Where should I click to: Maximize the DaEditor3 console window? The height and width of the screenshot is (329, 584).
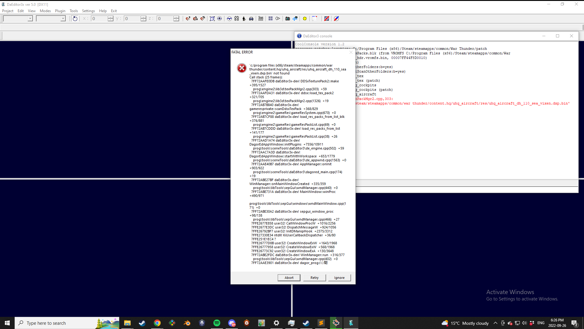click(558, 36)
